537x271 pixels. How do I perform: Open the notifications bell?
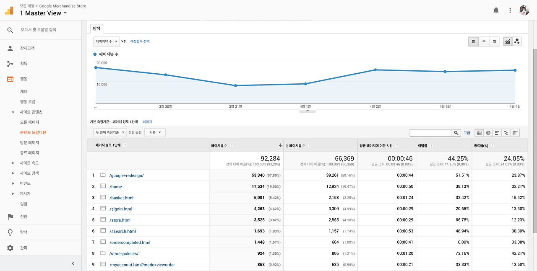(496, 10)
